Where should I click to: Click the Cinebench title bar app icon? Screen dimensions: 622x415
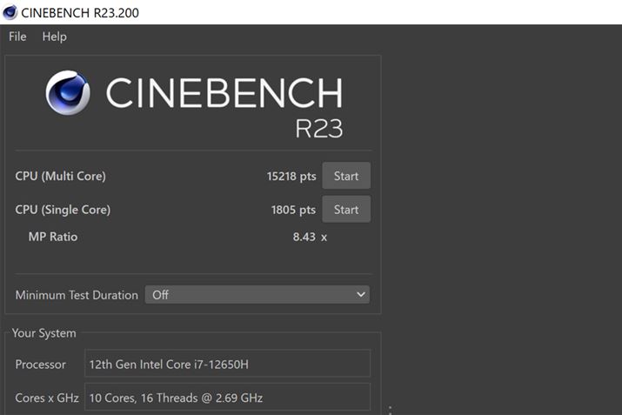(10, 12)
